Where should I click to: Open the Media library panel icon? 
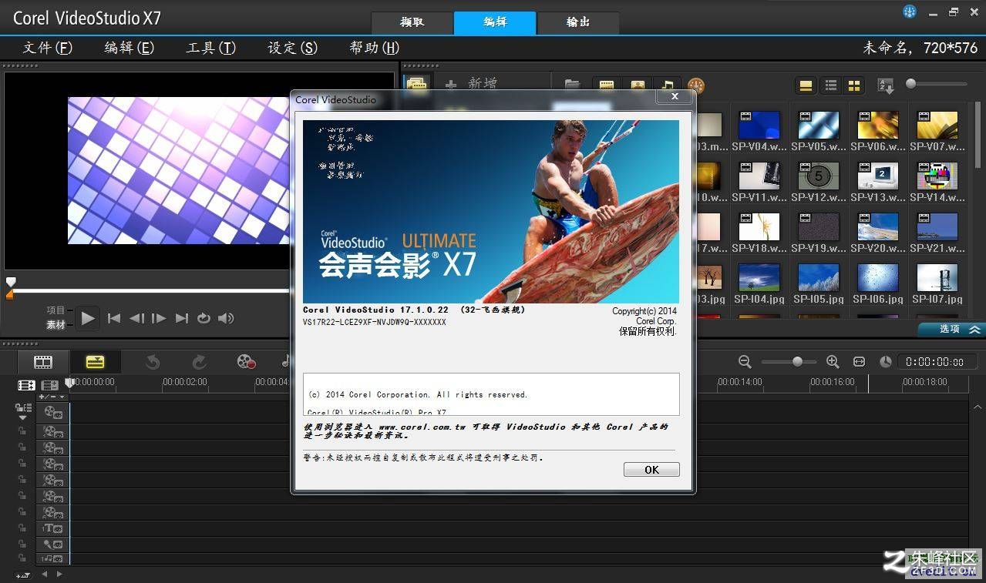(417, 85)
